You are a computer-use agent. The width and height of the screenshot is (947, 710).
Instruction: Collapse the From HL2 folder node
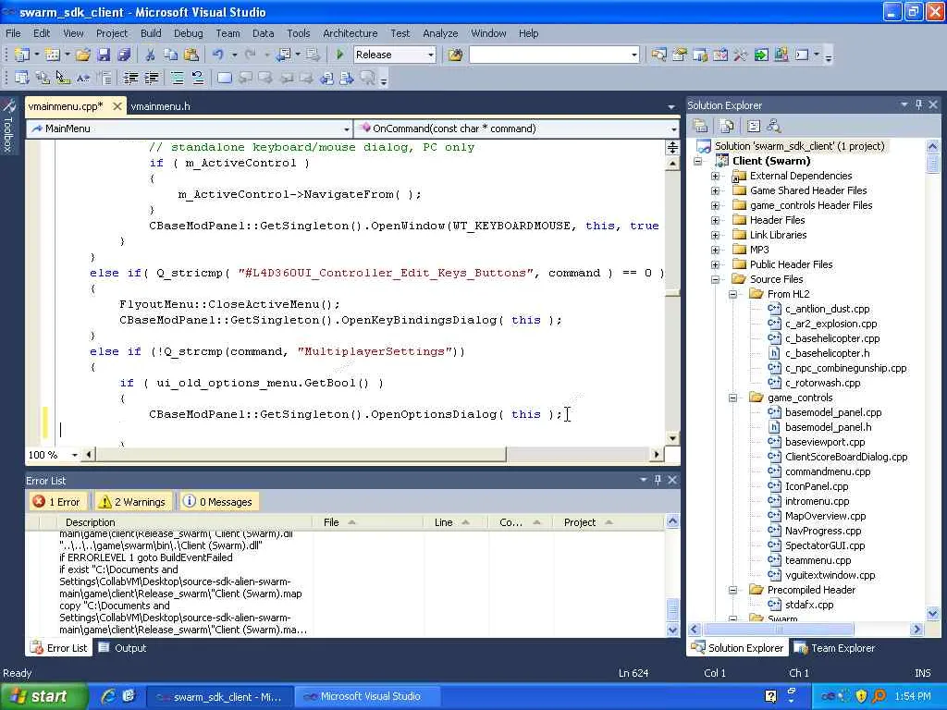733,294
